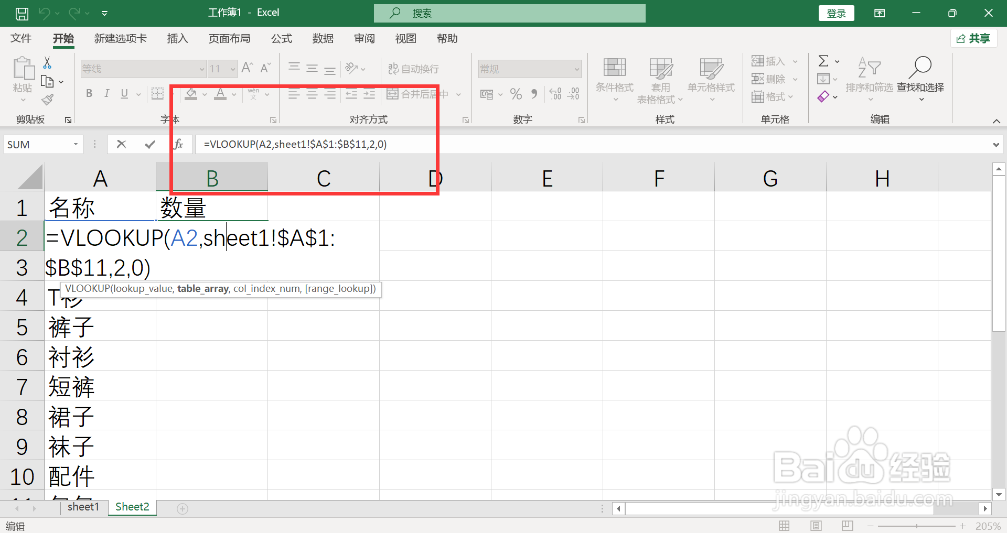Click decrease decimal icon
Image resolution: width=1007 pixels, height=533 pixels.
pyautogui.click(x=574, y=94)
